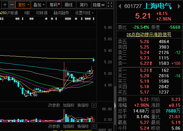Go to next stock with right arrow
Screen dimensions: 183x131
pos(179,6)
